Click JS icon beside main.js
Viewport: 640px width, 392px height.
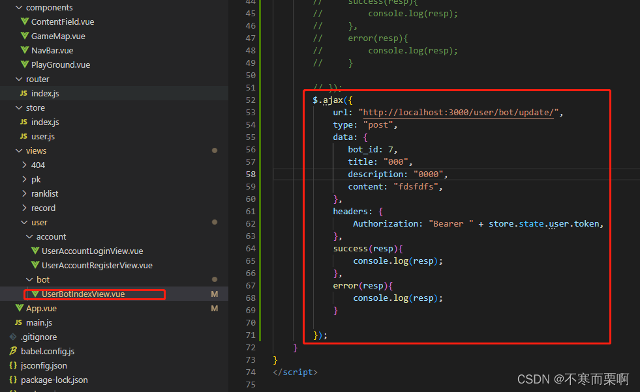[18, 322]
